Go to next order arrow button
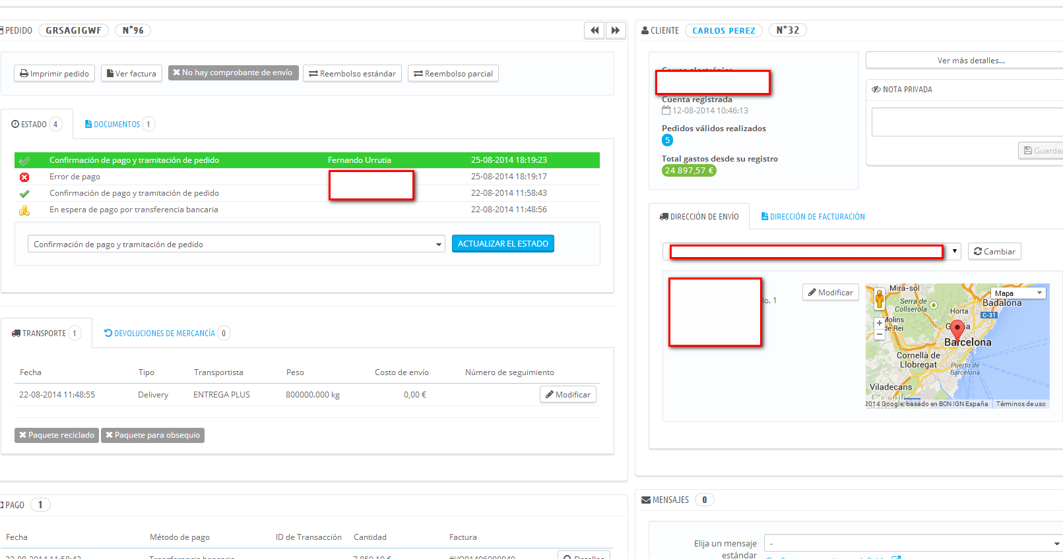1063x559 pixels. coord(616,30)
